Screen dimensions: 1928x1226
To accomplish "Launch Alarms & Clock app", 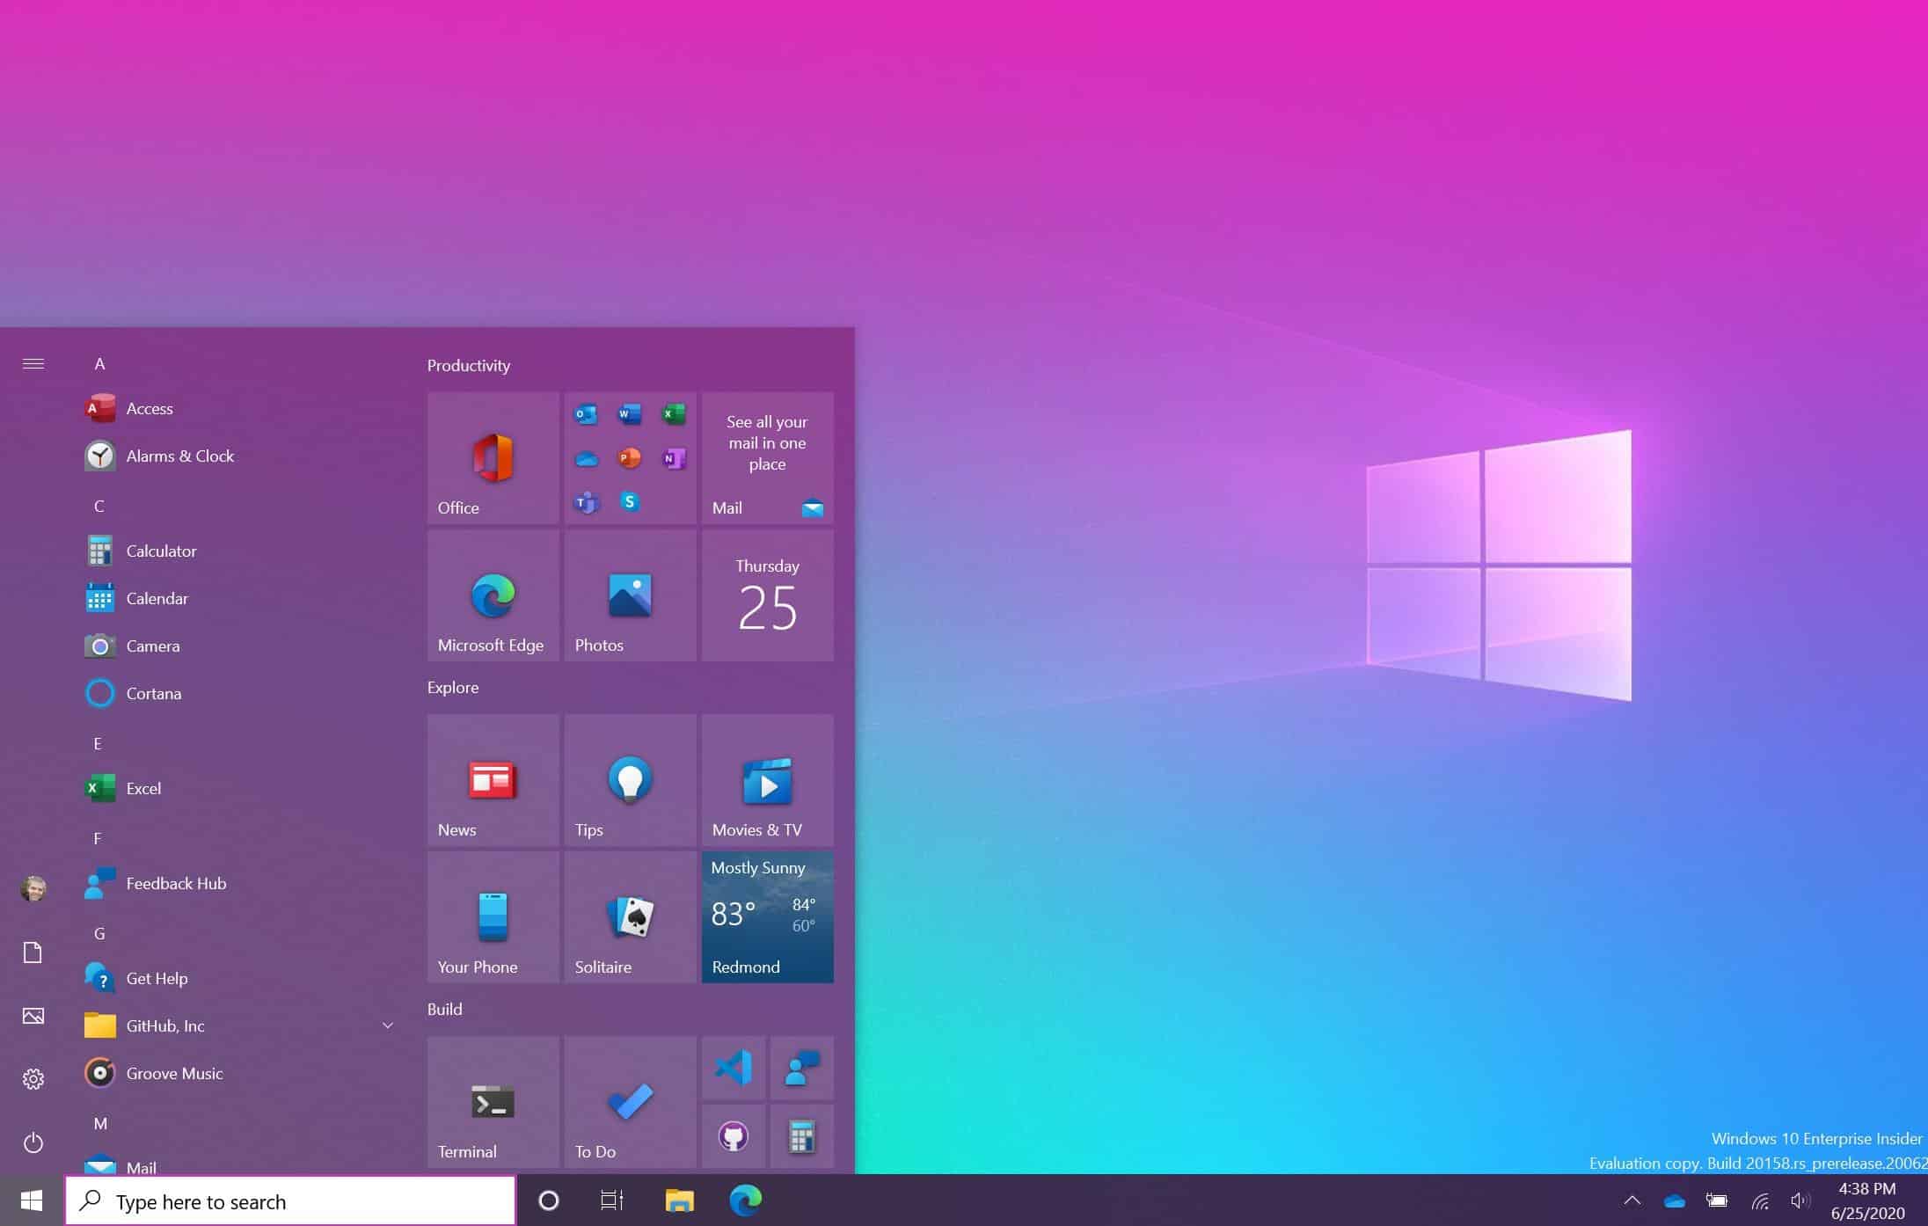I will coord(237,456).
